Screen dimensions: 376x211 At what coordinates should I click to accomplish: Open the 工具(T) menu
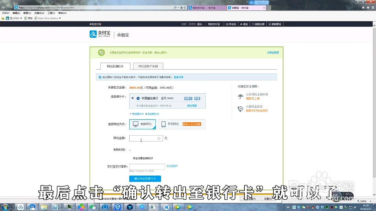pyautogui.click(x=51, y=13)
